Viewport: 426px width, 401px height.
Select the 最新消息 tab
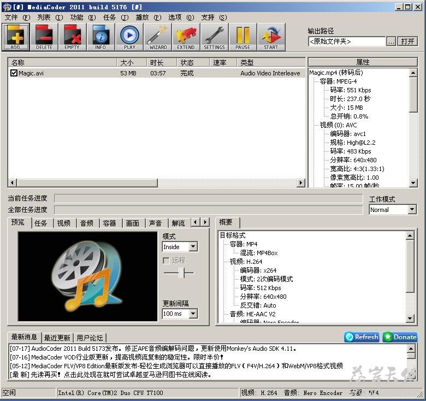click(x=24, y=337)
